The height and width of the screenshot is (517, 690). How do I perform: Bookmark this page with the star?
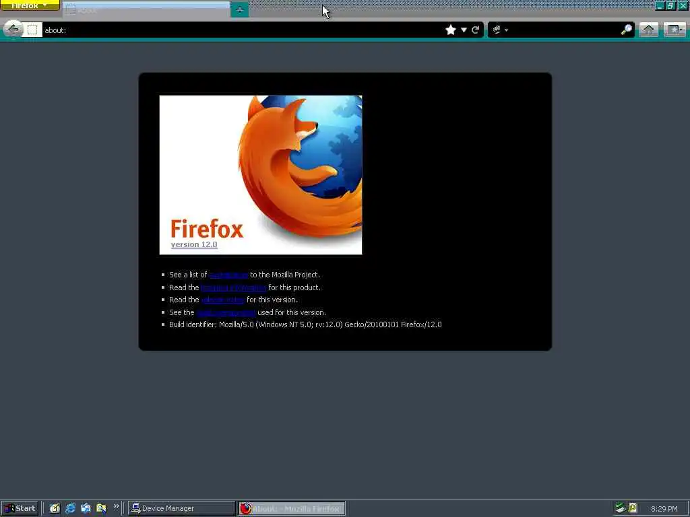point(451,30)
